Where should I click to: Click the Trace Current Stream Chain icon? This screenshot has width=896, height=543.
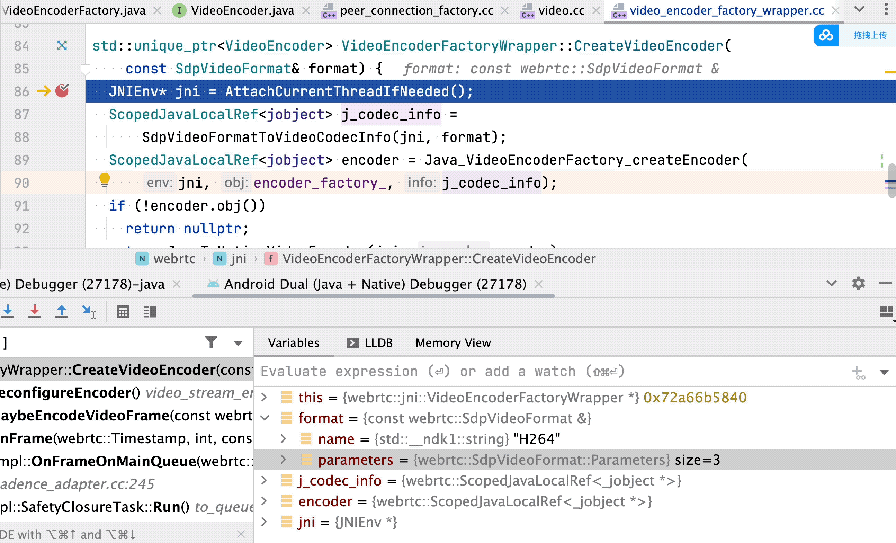tap(150, 312)
